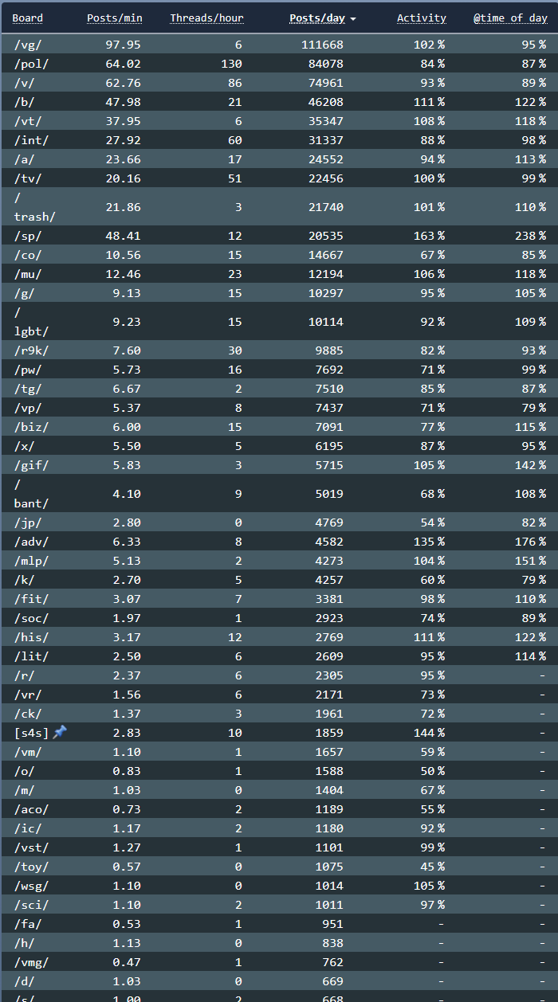Select the /r/ board name
Image resolution: width=558 pixels, height=1002 pixels.
[25, 675]
